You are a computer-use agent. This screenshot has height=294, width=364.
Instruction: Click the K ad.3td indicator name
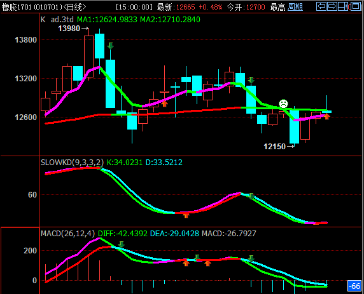pyautogui.click(x=57, y=20)
